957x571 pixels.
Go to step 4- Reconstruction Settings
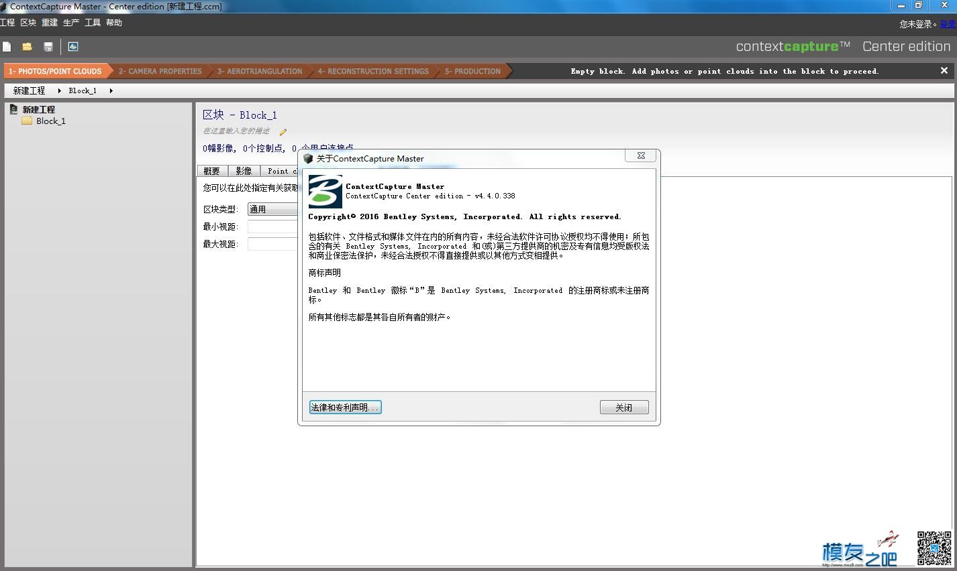pos(373,71)
